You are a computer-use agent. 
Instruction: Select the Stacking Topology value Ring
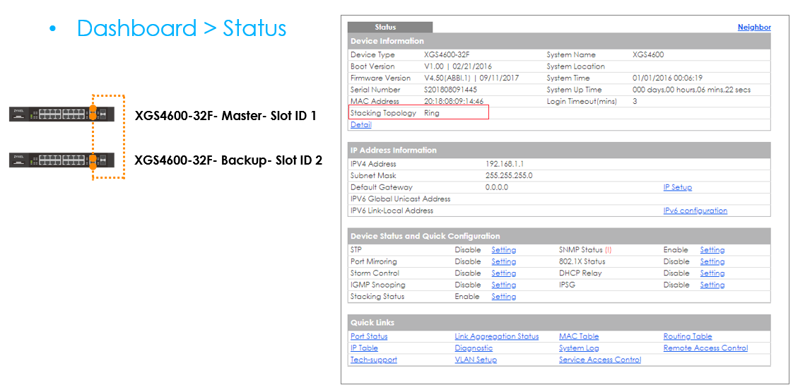pyautogui.click(x=432, y=113)
